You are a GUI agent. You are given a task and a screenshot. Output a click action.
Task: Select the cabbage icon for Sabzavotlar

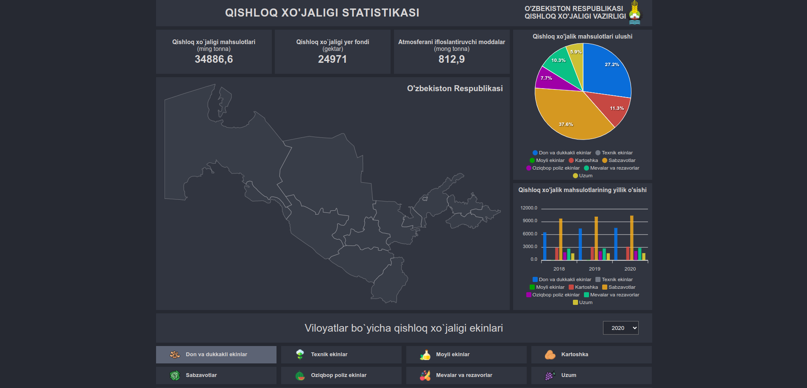(x=174, y=375)
